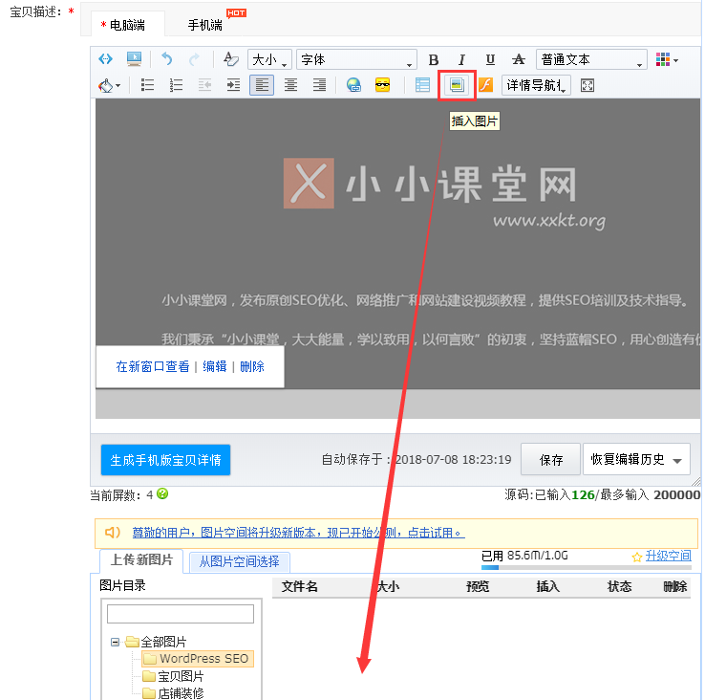This screenshot has height=700, width=705.
Task: Select the upload new image tab
Action: pos(141,560)
